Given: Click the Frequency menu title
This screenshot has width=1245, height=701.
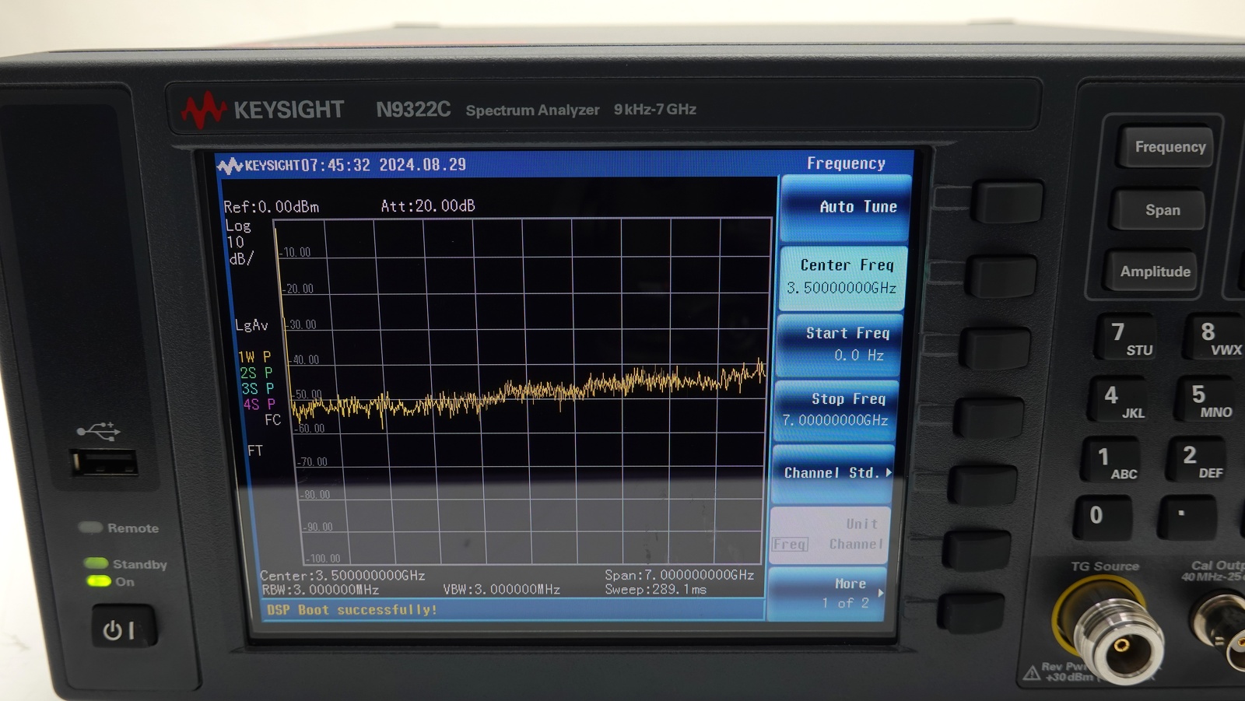Looking at the screenshot, I should [x=846, y=163].
